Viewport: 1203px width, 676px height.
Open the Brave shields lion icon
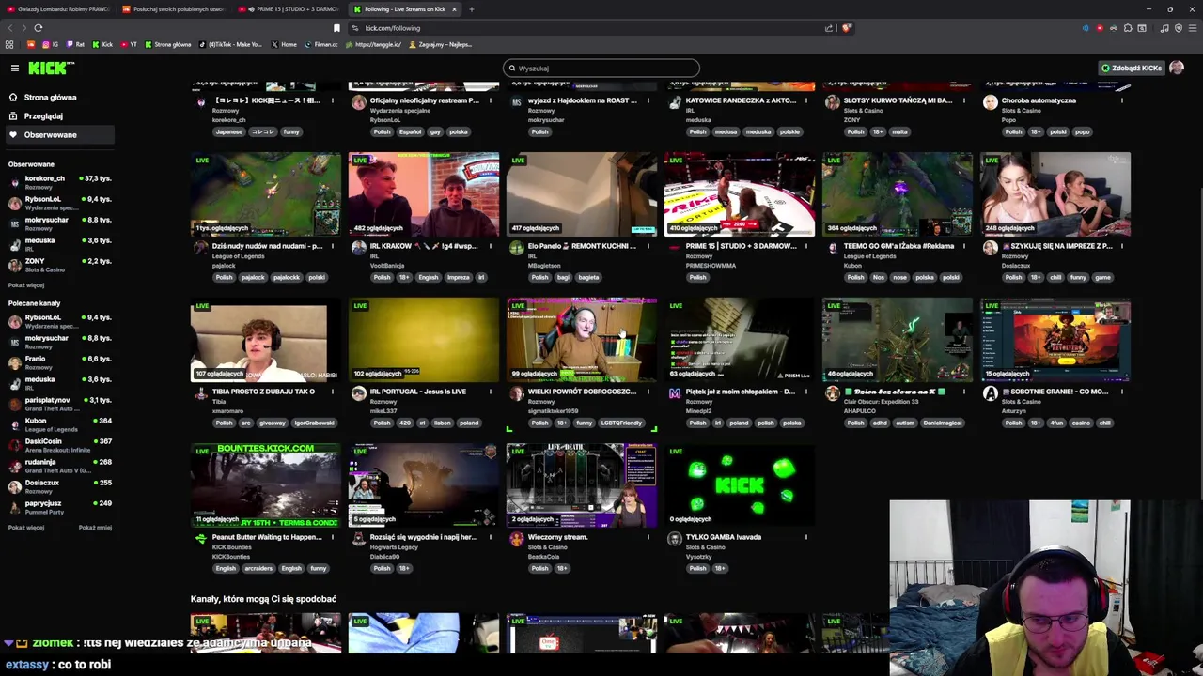point(846,28)
